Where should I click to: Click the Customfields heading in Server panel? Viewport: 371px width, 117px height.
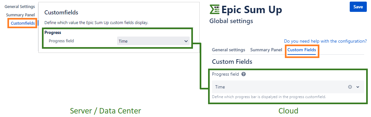(x=61, y=13)
